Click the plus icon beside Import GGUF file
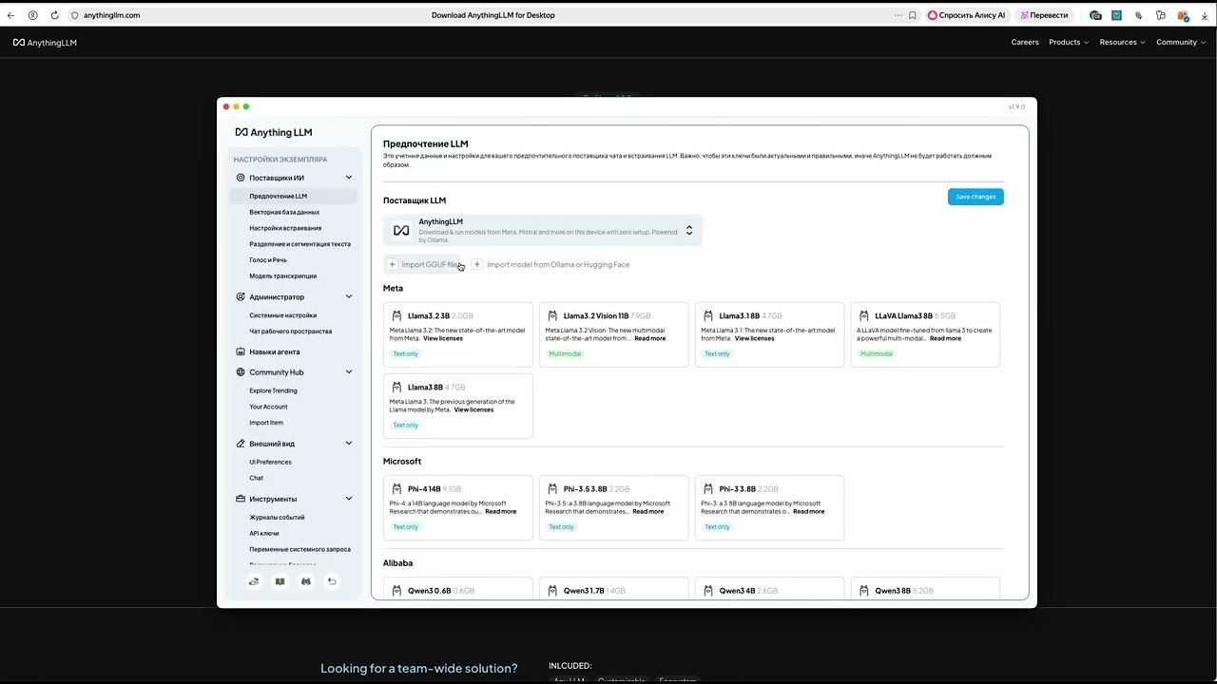 pyautogui.click(x=392, y=264)
